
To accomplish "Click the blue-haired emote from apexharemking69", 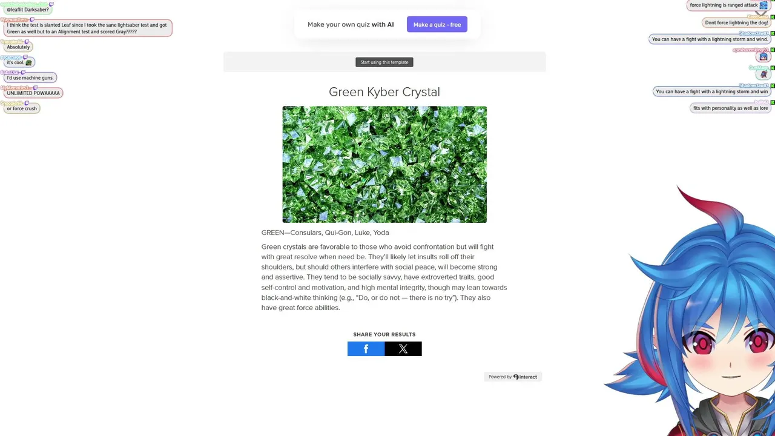I will (x=763, y=57).
